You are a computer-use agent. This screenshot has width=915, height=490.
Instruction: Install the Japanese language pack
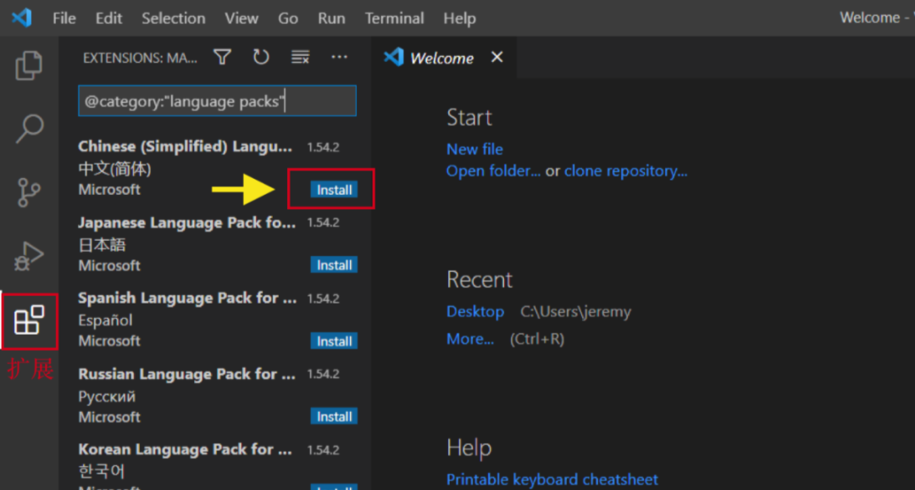pyautogui.click(x=334, y=265)
